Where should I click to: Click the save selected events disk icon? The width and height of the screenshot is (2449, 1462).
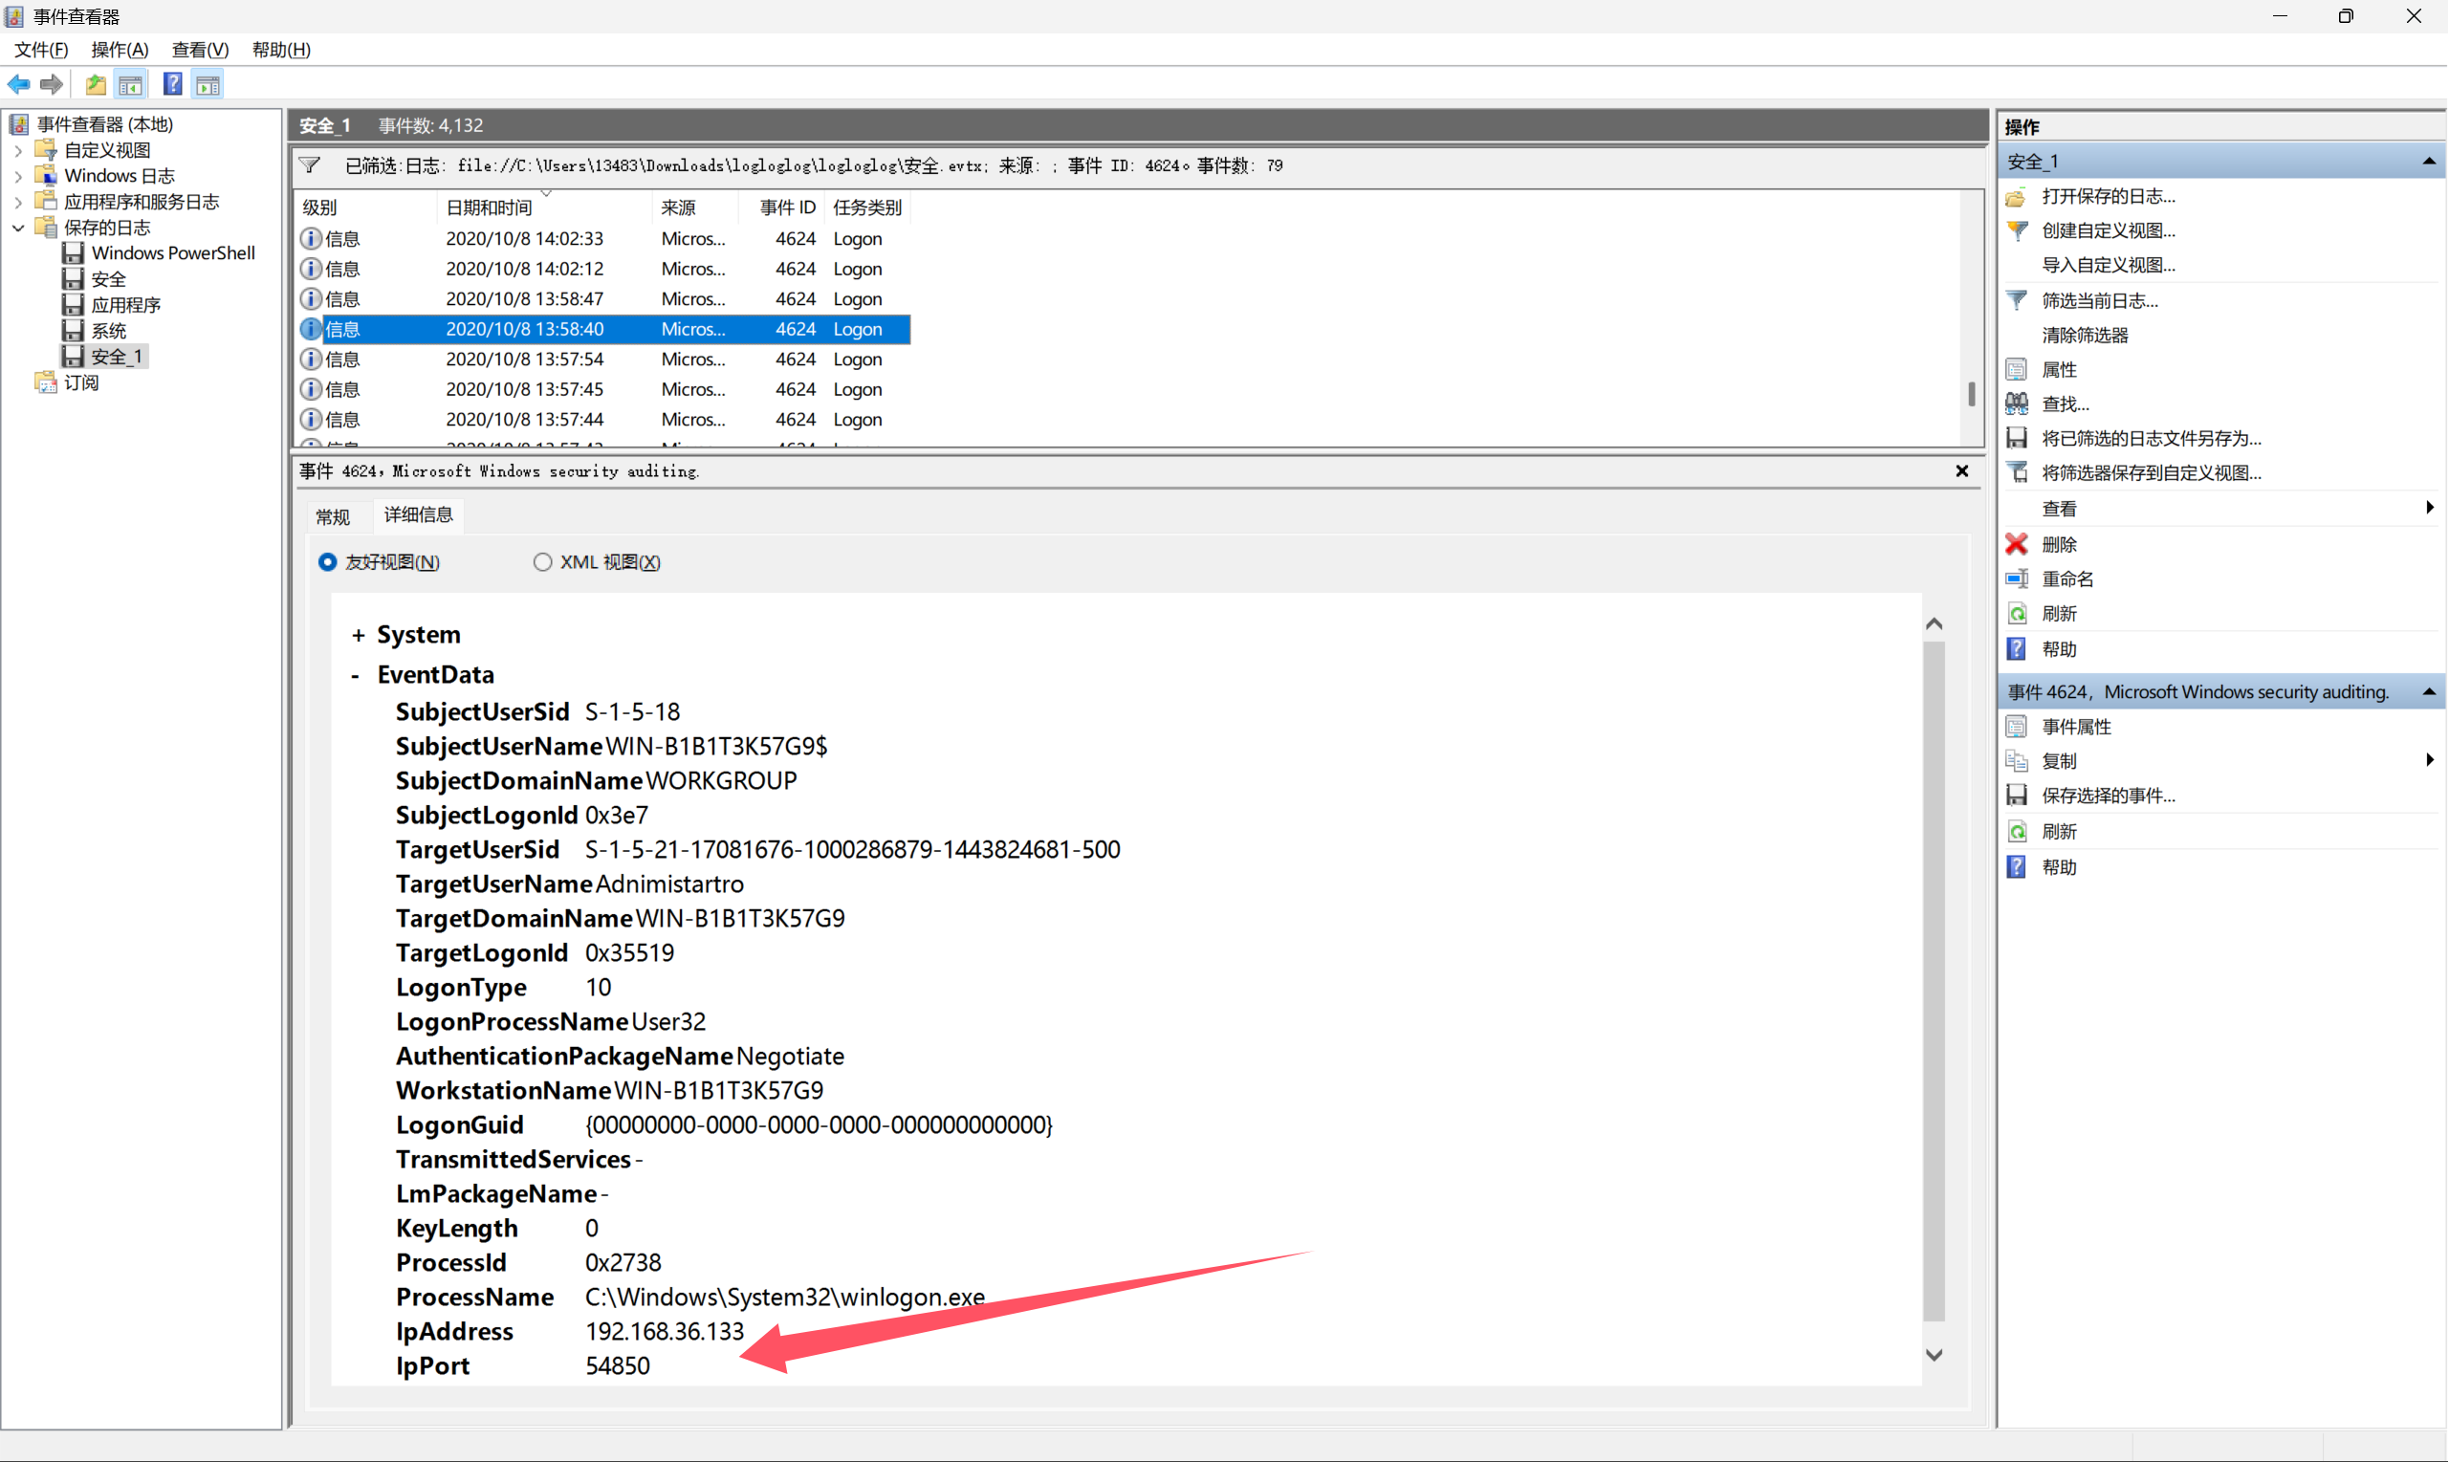point(2017,795)
